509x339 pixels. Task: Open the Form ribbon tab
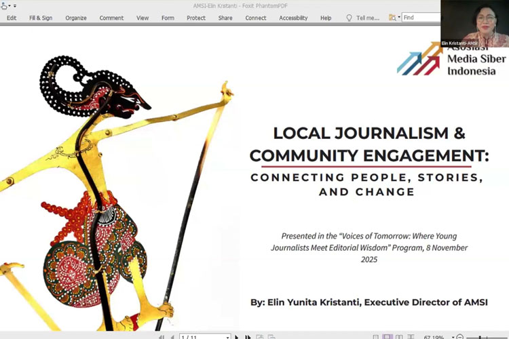[168, 18]
